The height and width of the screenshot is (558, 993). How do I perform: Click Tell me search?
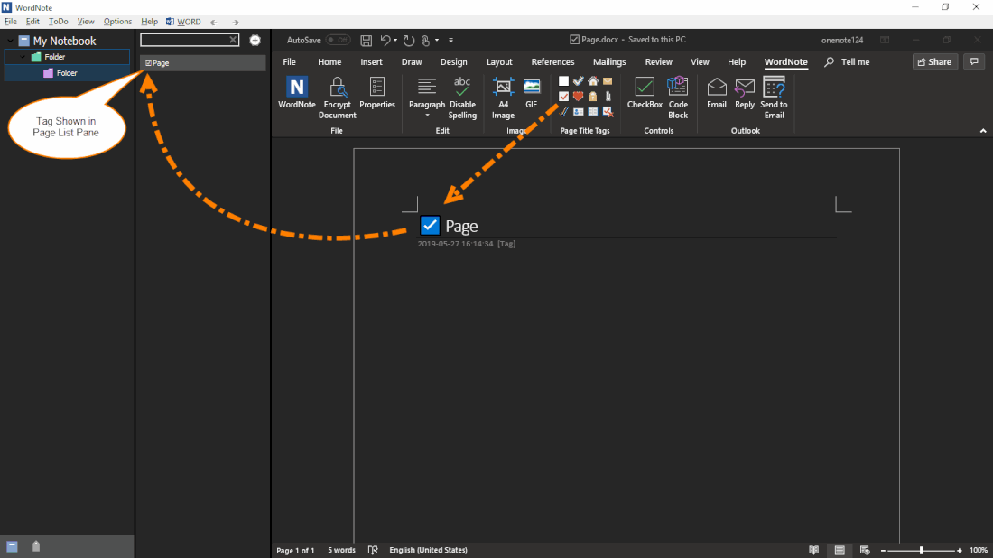coord(848,61)
